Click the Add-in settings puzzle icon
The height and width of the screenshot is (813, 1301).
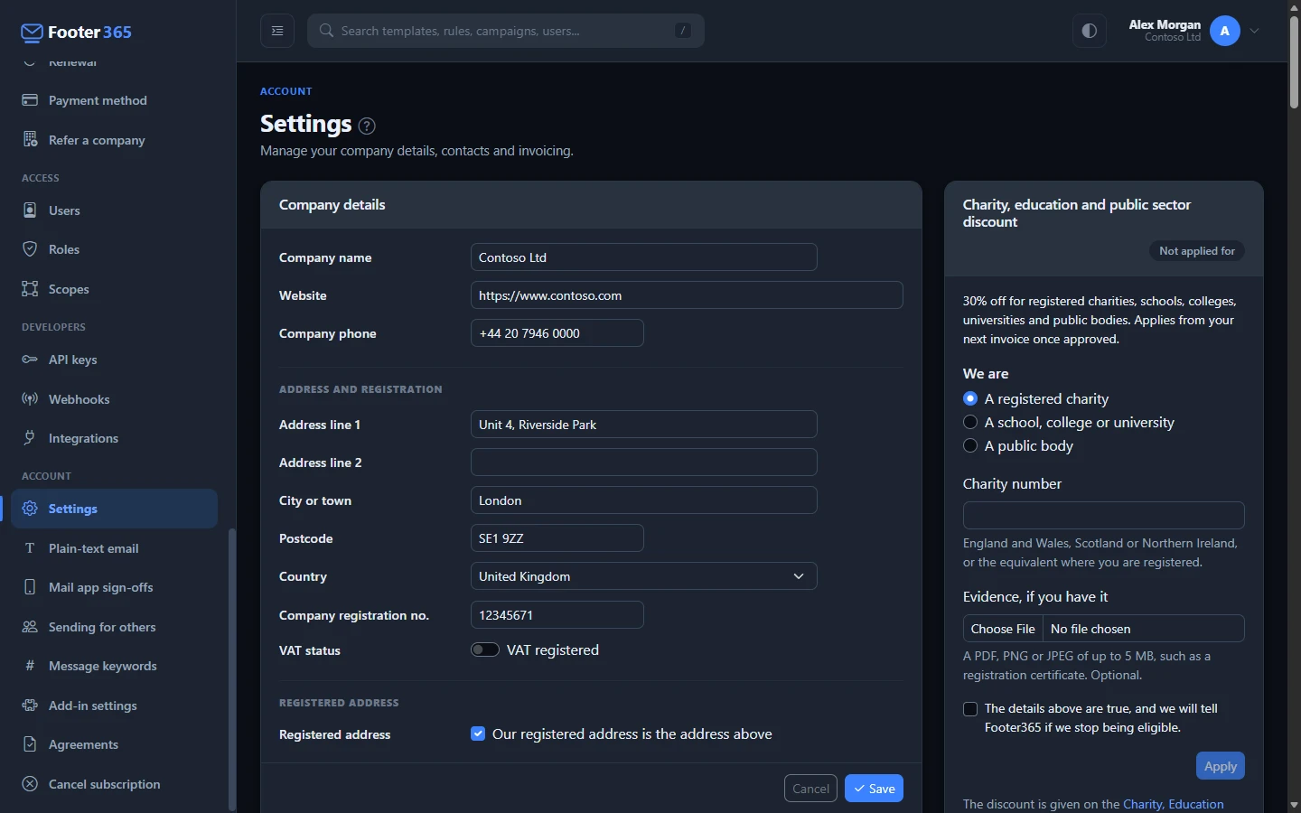[x=30, y=706]
